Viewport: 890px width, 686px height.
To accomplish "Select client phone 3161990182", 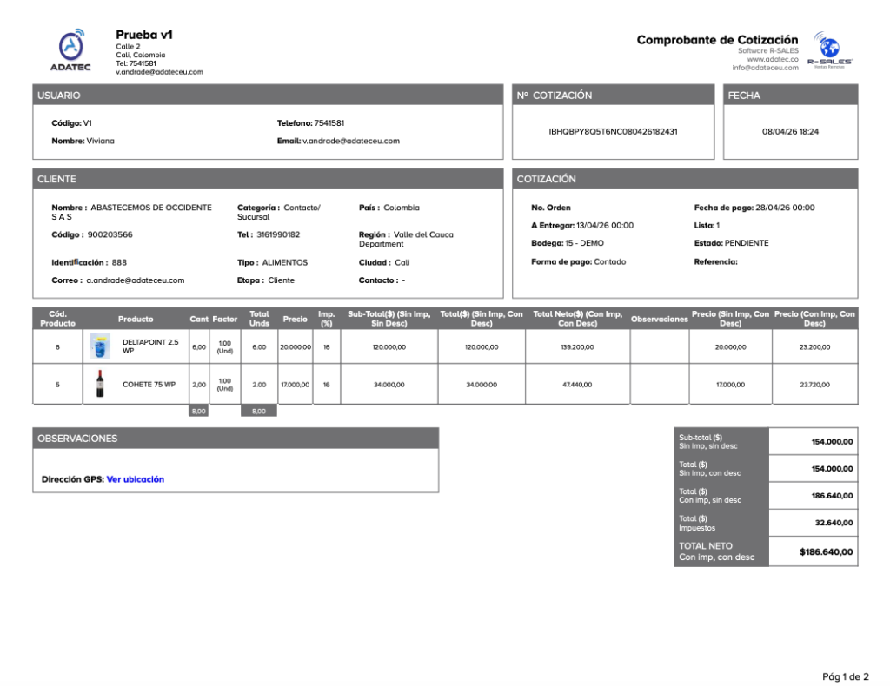I will 278,234.
